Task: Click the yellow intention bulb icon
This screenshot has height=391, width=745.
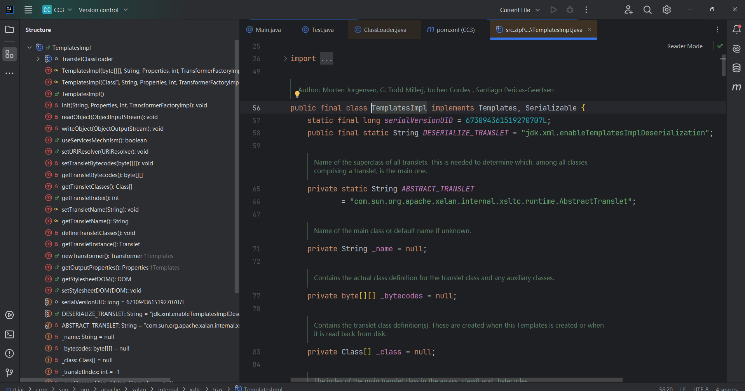Action: click(x=297, y=94)
